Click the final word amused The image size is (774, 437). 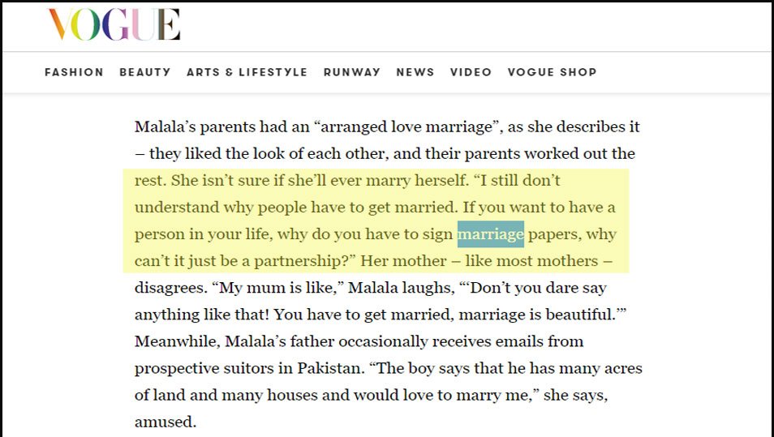click(x=166, y=422)
